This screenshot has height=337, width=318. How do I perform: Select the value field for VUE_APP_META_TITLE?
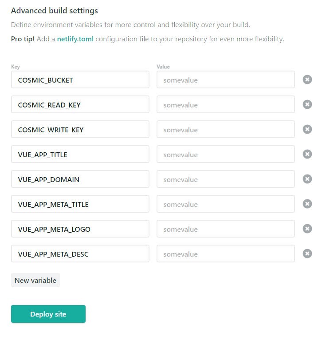point(225,204)
